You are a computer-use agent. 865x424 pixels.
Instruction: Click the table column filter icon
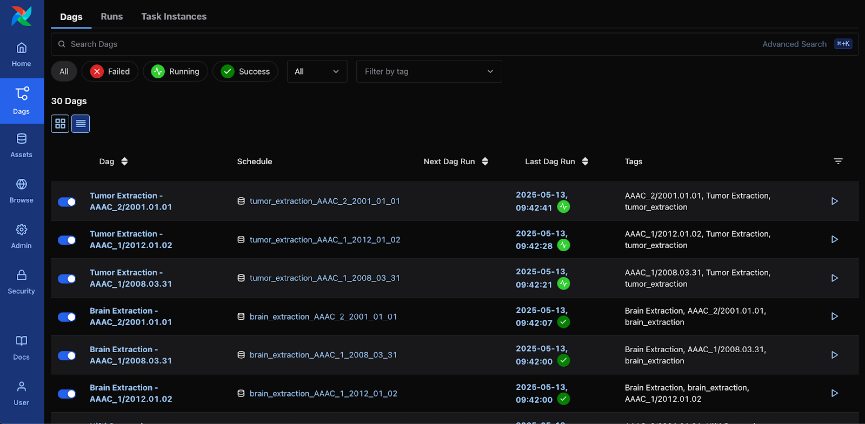838,161
